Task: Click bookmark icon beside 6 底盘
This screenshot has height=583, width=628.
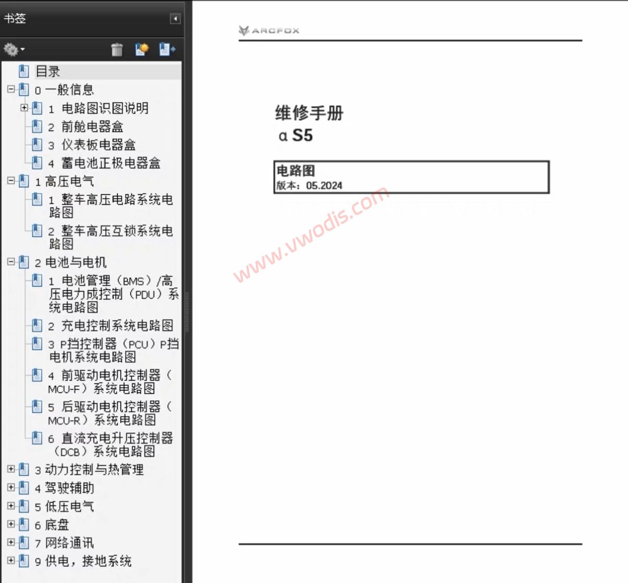Action: tap(23, 524)
